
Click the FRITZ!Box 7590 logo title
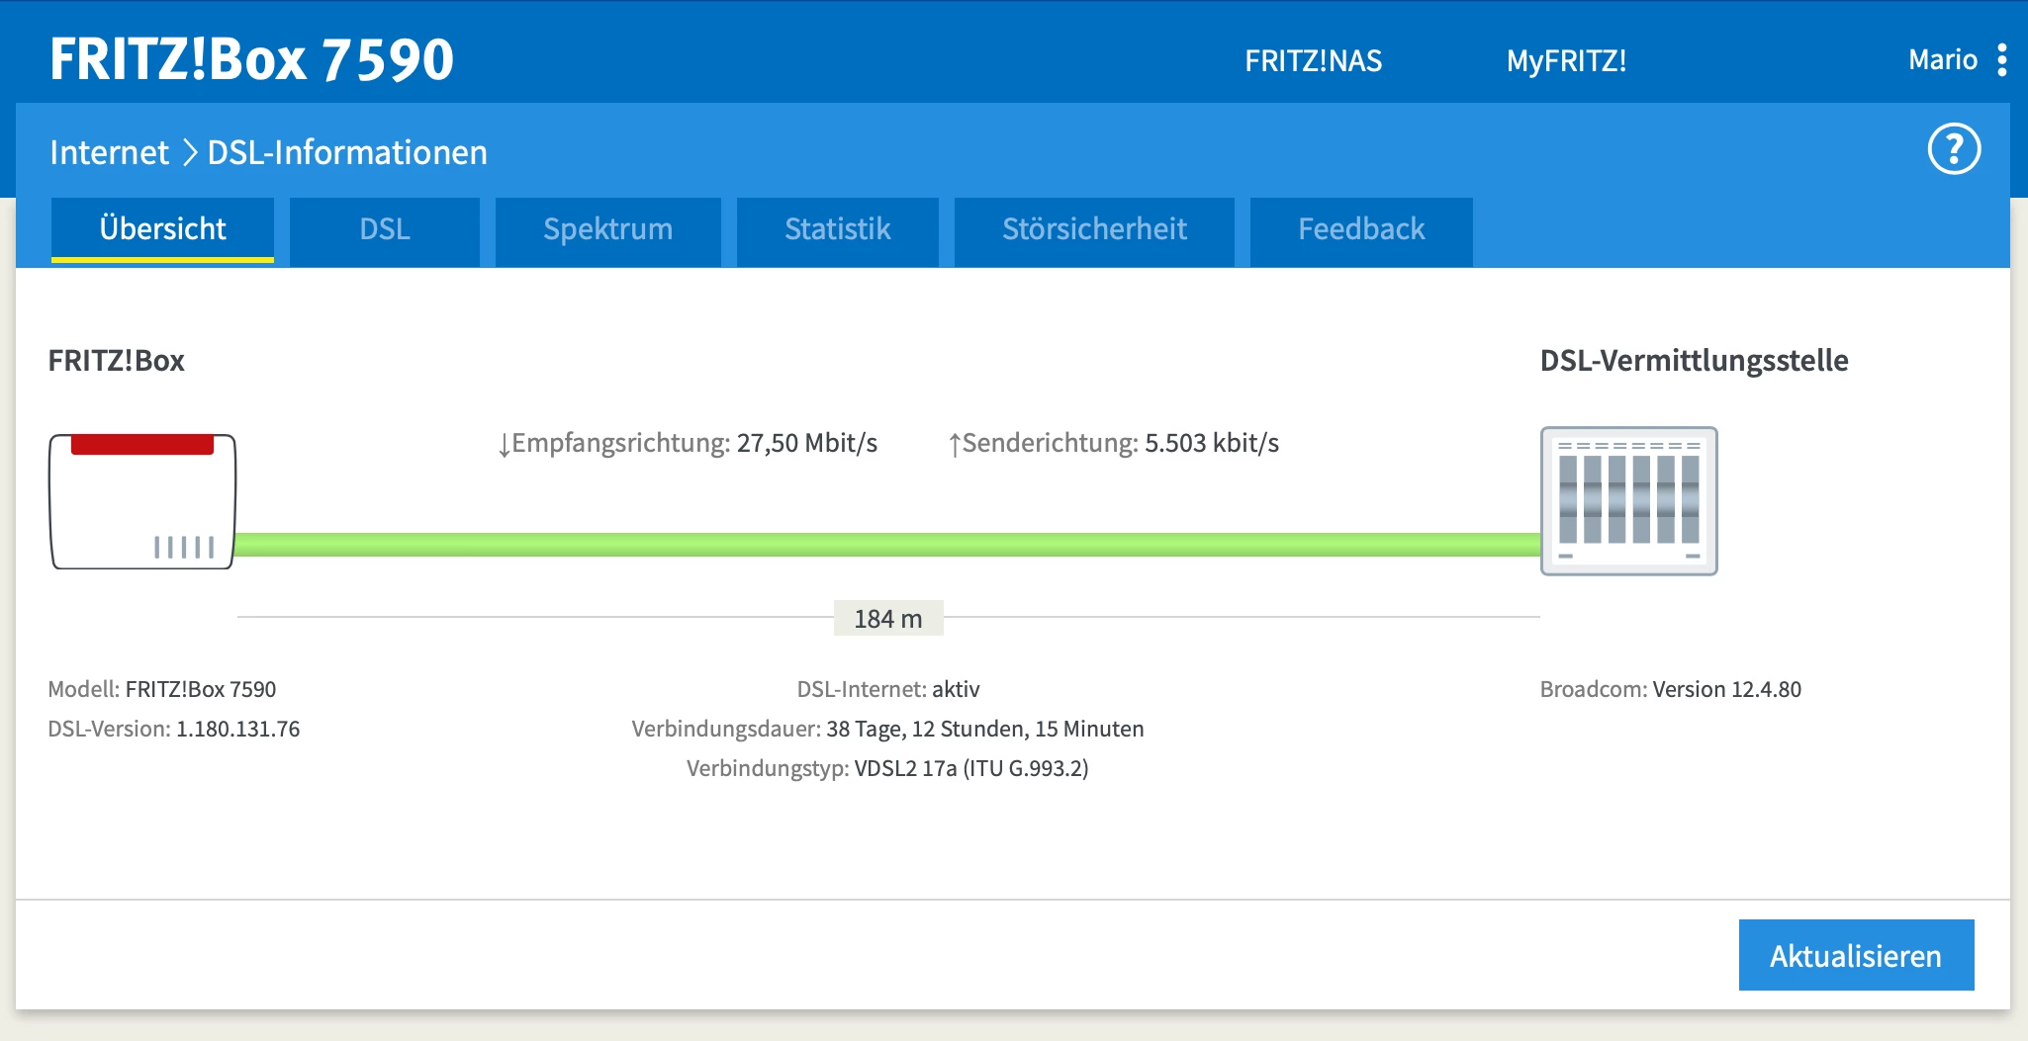tap(251, 59)
